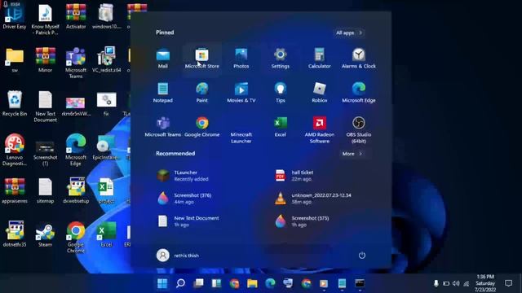Click the More button in Recommended
Viewport: 522px width, 293px height.
352,154
